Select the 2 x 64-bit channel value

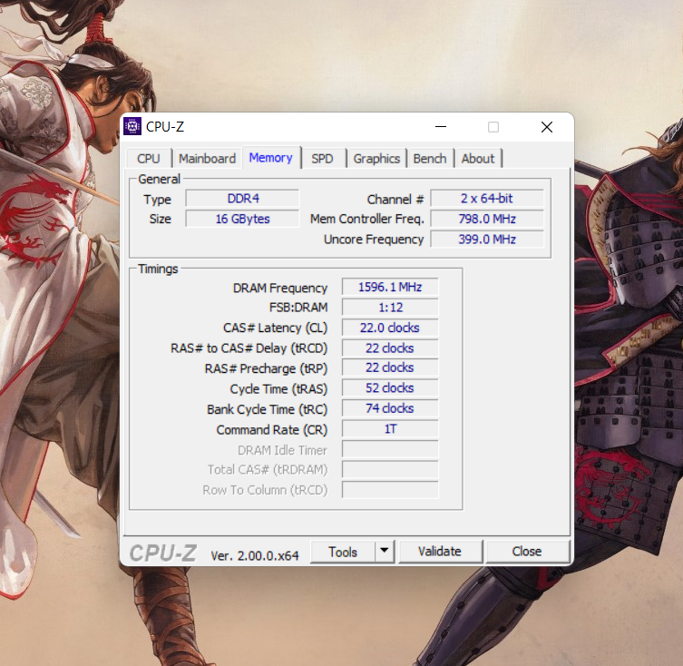[x=487, y=199]
